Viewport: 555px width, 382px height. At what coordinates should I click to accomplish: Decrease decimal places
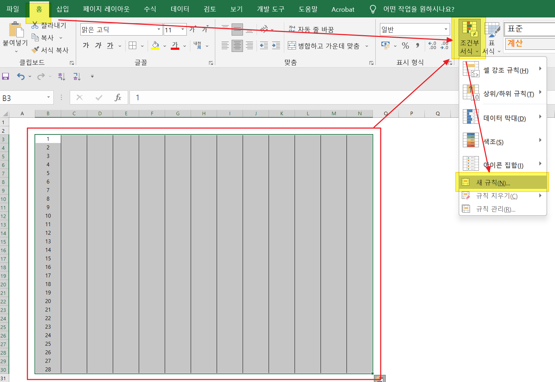click(444, 45)
